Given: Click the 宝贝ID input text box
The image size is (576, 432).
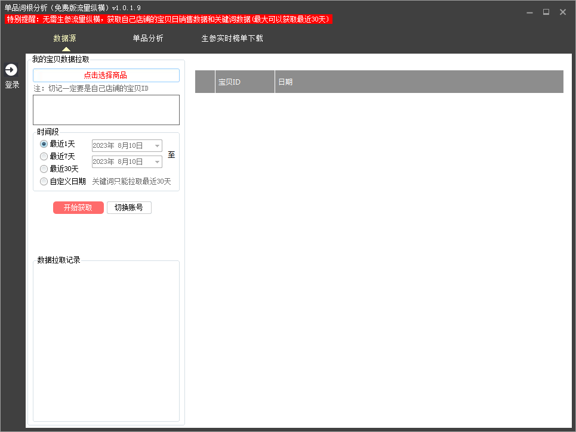Looking at the screenshot, I should [x=106, y=110].
